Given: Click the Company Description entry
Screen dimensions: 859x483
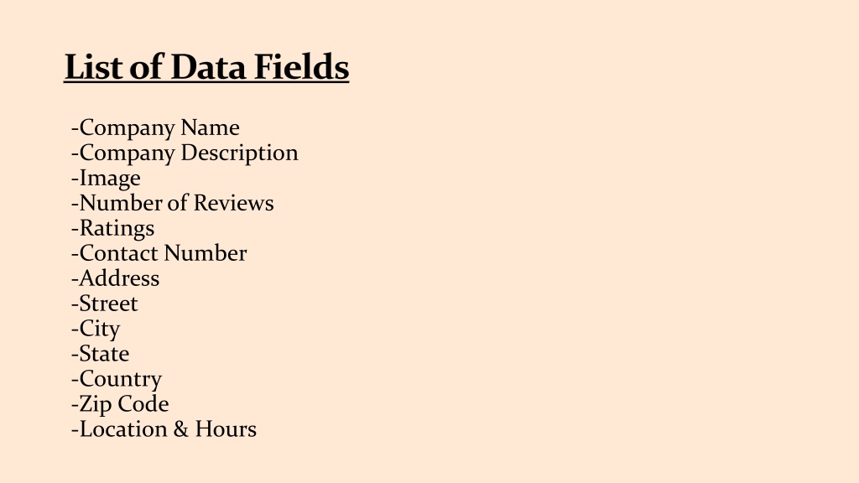Looking at the screenshot, I should (x=185, y=153).
